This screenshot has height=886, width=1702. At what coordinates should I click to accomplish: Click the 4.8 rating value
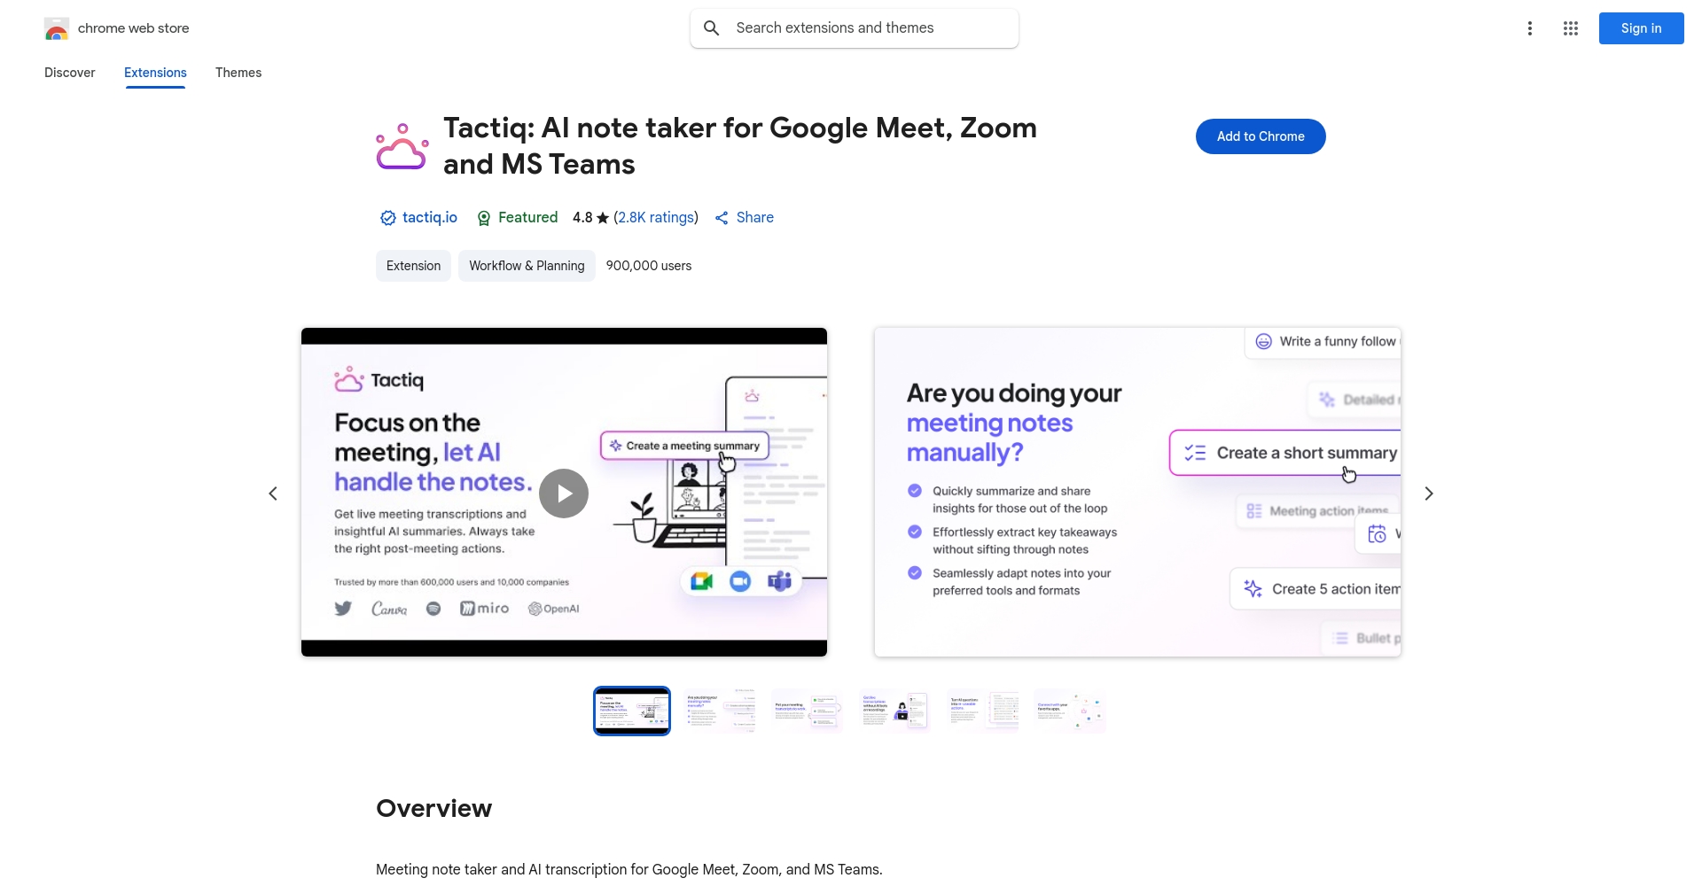pyautogui.click(x=582, y=218)
